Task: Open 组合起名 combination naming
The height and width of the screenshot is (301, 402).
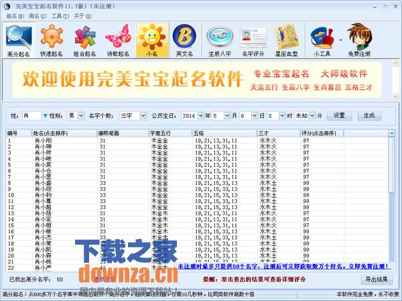Action: [x=84, y=40]
